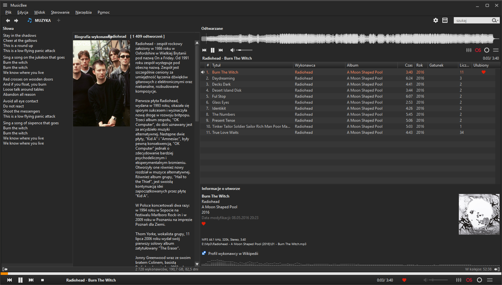Collapse right panel icon near W kolejce

click(x=497, y=269)
